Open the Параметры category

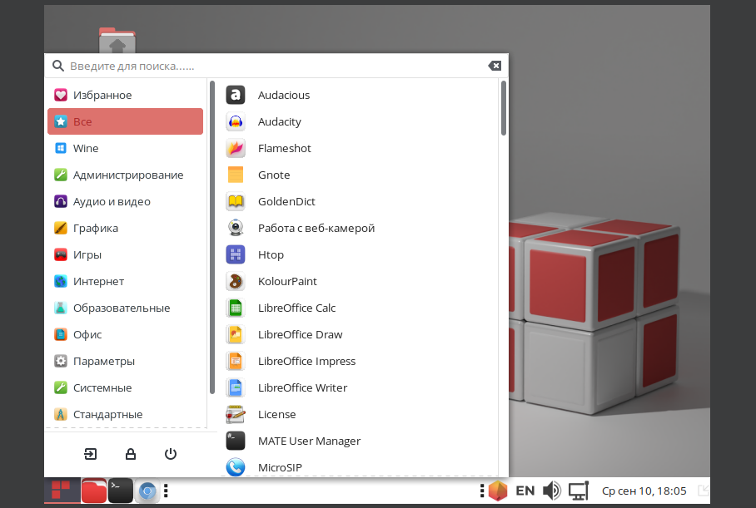click(126, 361)
